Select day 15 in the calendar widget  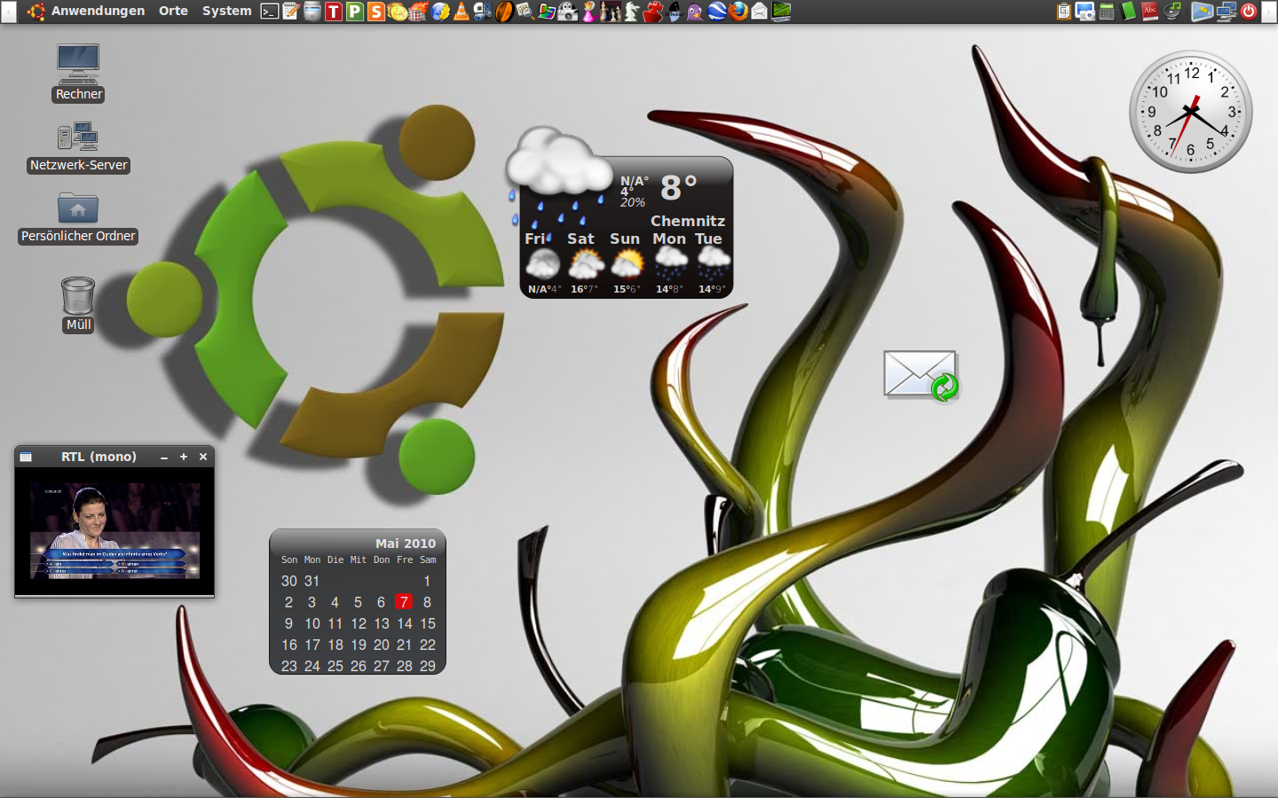coord(428,623)
